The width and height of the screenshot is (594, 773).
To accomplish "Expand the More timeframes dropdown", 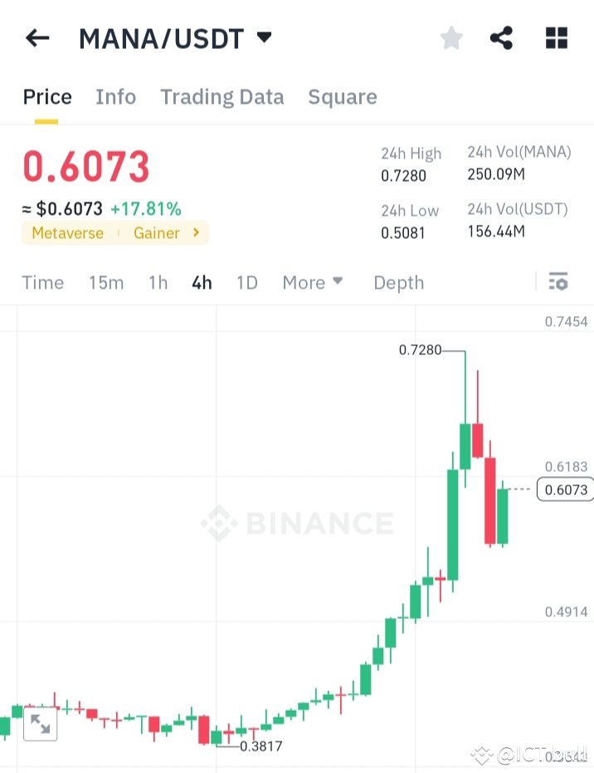I will click(313, 283).
